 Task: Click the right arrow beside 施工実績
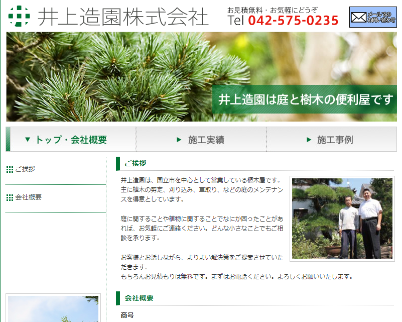tap(179, 140)
